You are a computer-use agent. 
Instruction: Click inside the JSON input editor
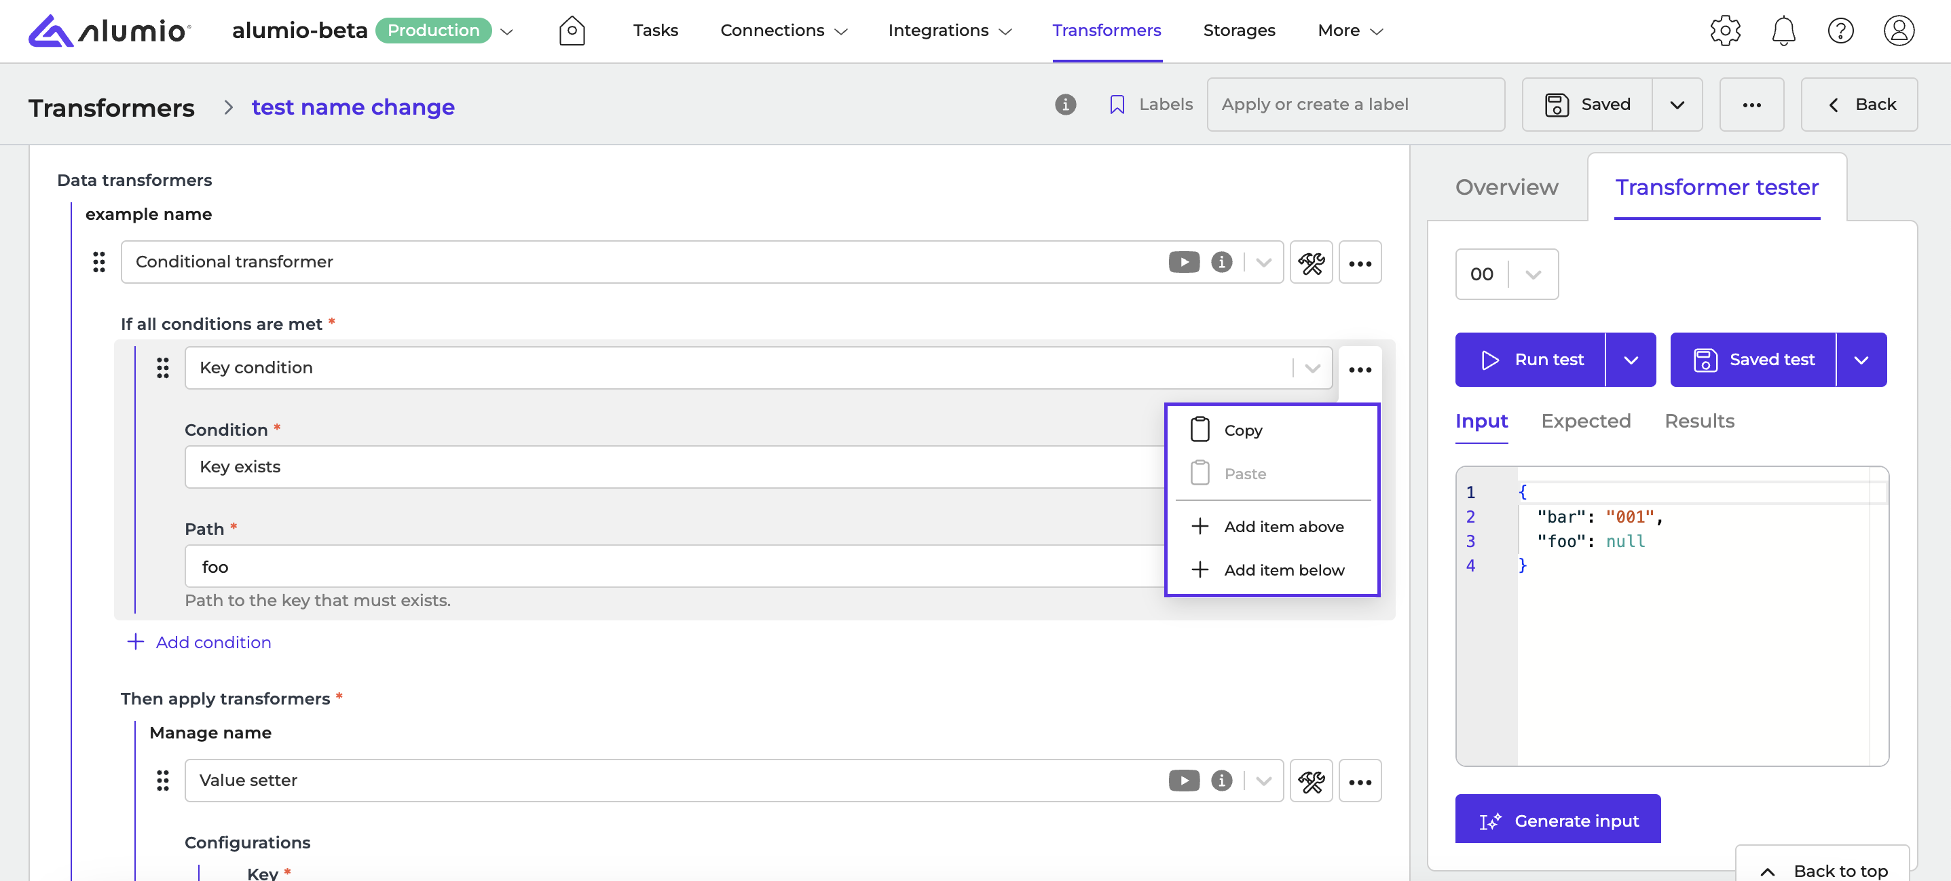[1671, 615]
